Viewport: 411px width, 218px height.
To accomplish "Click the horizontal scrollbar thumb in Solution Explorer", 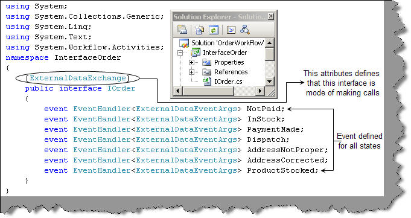I will coord(208,91).
